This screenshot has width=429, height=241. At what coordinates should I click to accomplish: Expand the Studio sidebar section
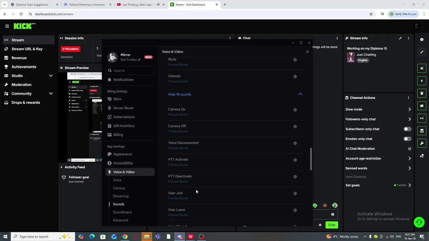[x=51, y=76]
